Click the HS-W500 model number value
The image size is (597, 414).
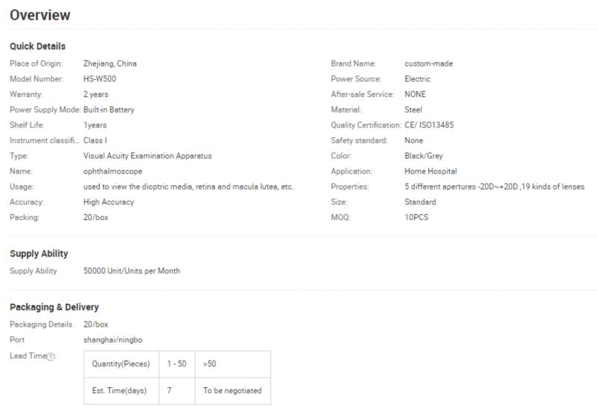pyautogui.click(x=100, y=79)
